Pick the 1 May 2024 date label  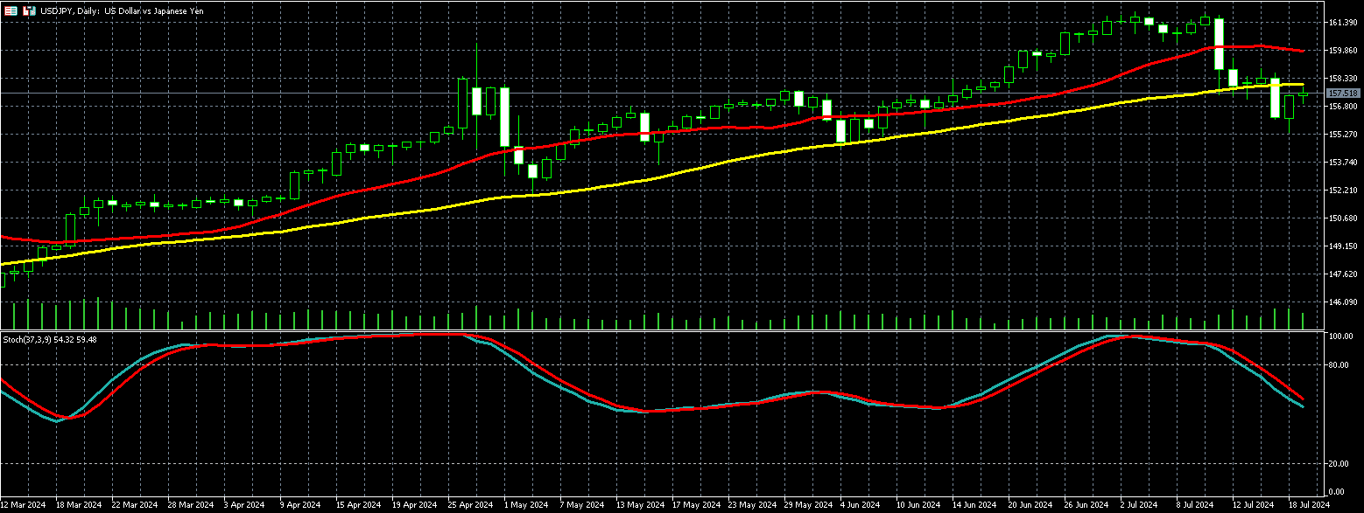coord(522,505)
